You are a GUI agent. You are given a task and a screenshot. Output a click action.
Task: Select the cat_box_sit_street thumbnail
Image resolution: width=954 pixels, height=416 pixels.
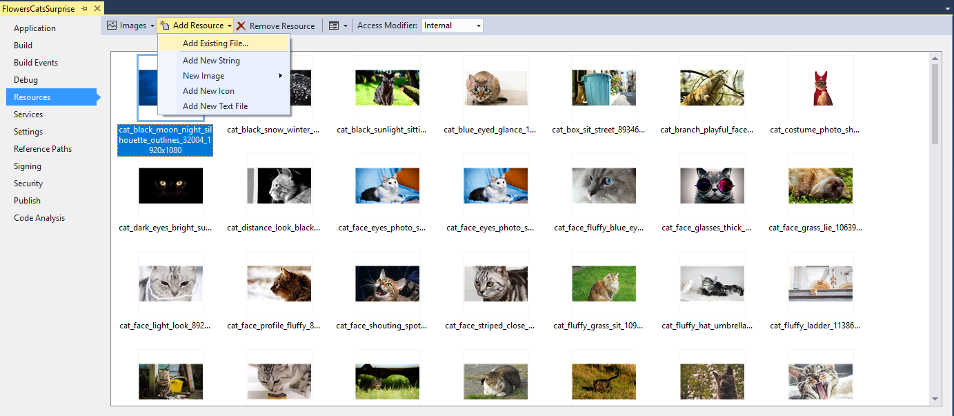click(604, 88)
